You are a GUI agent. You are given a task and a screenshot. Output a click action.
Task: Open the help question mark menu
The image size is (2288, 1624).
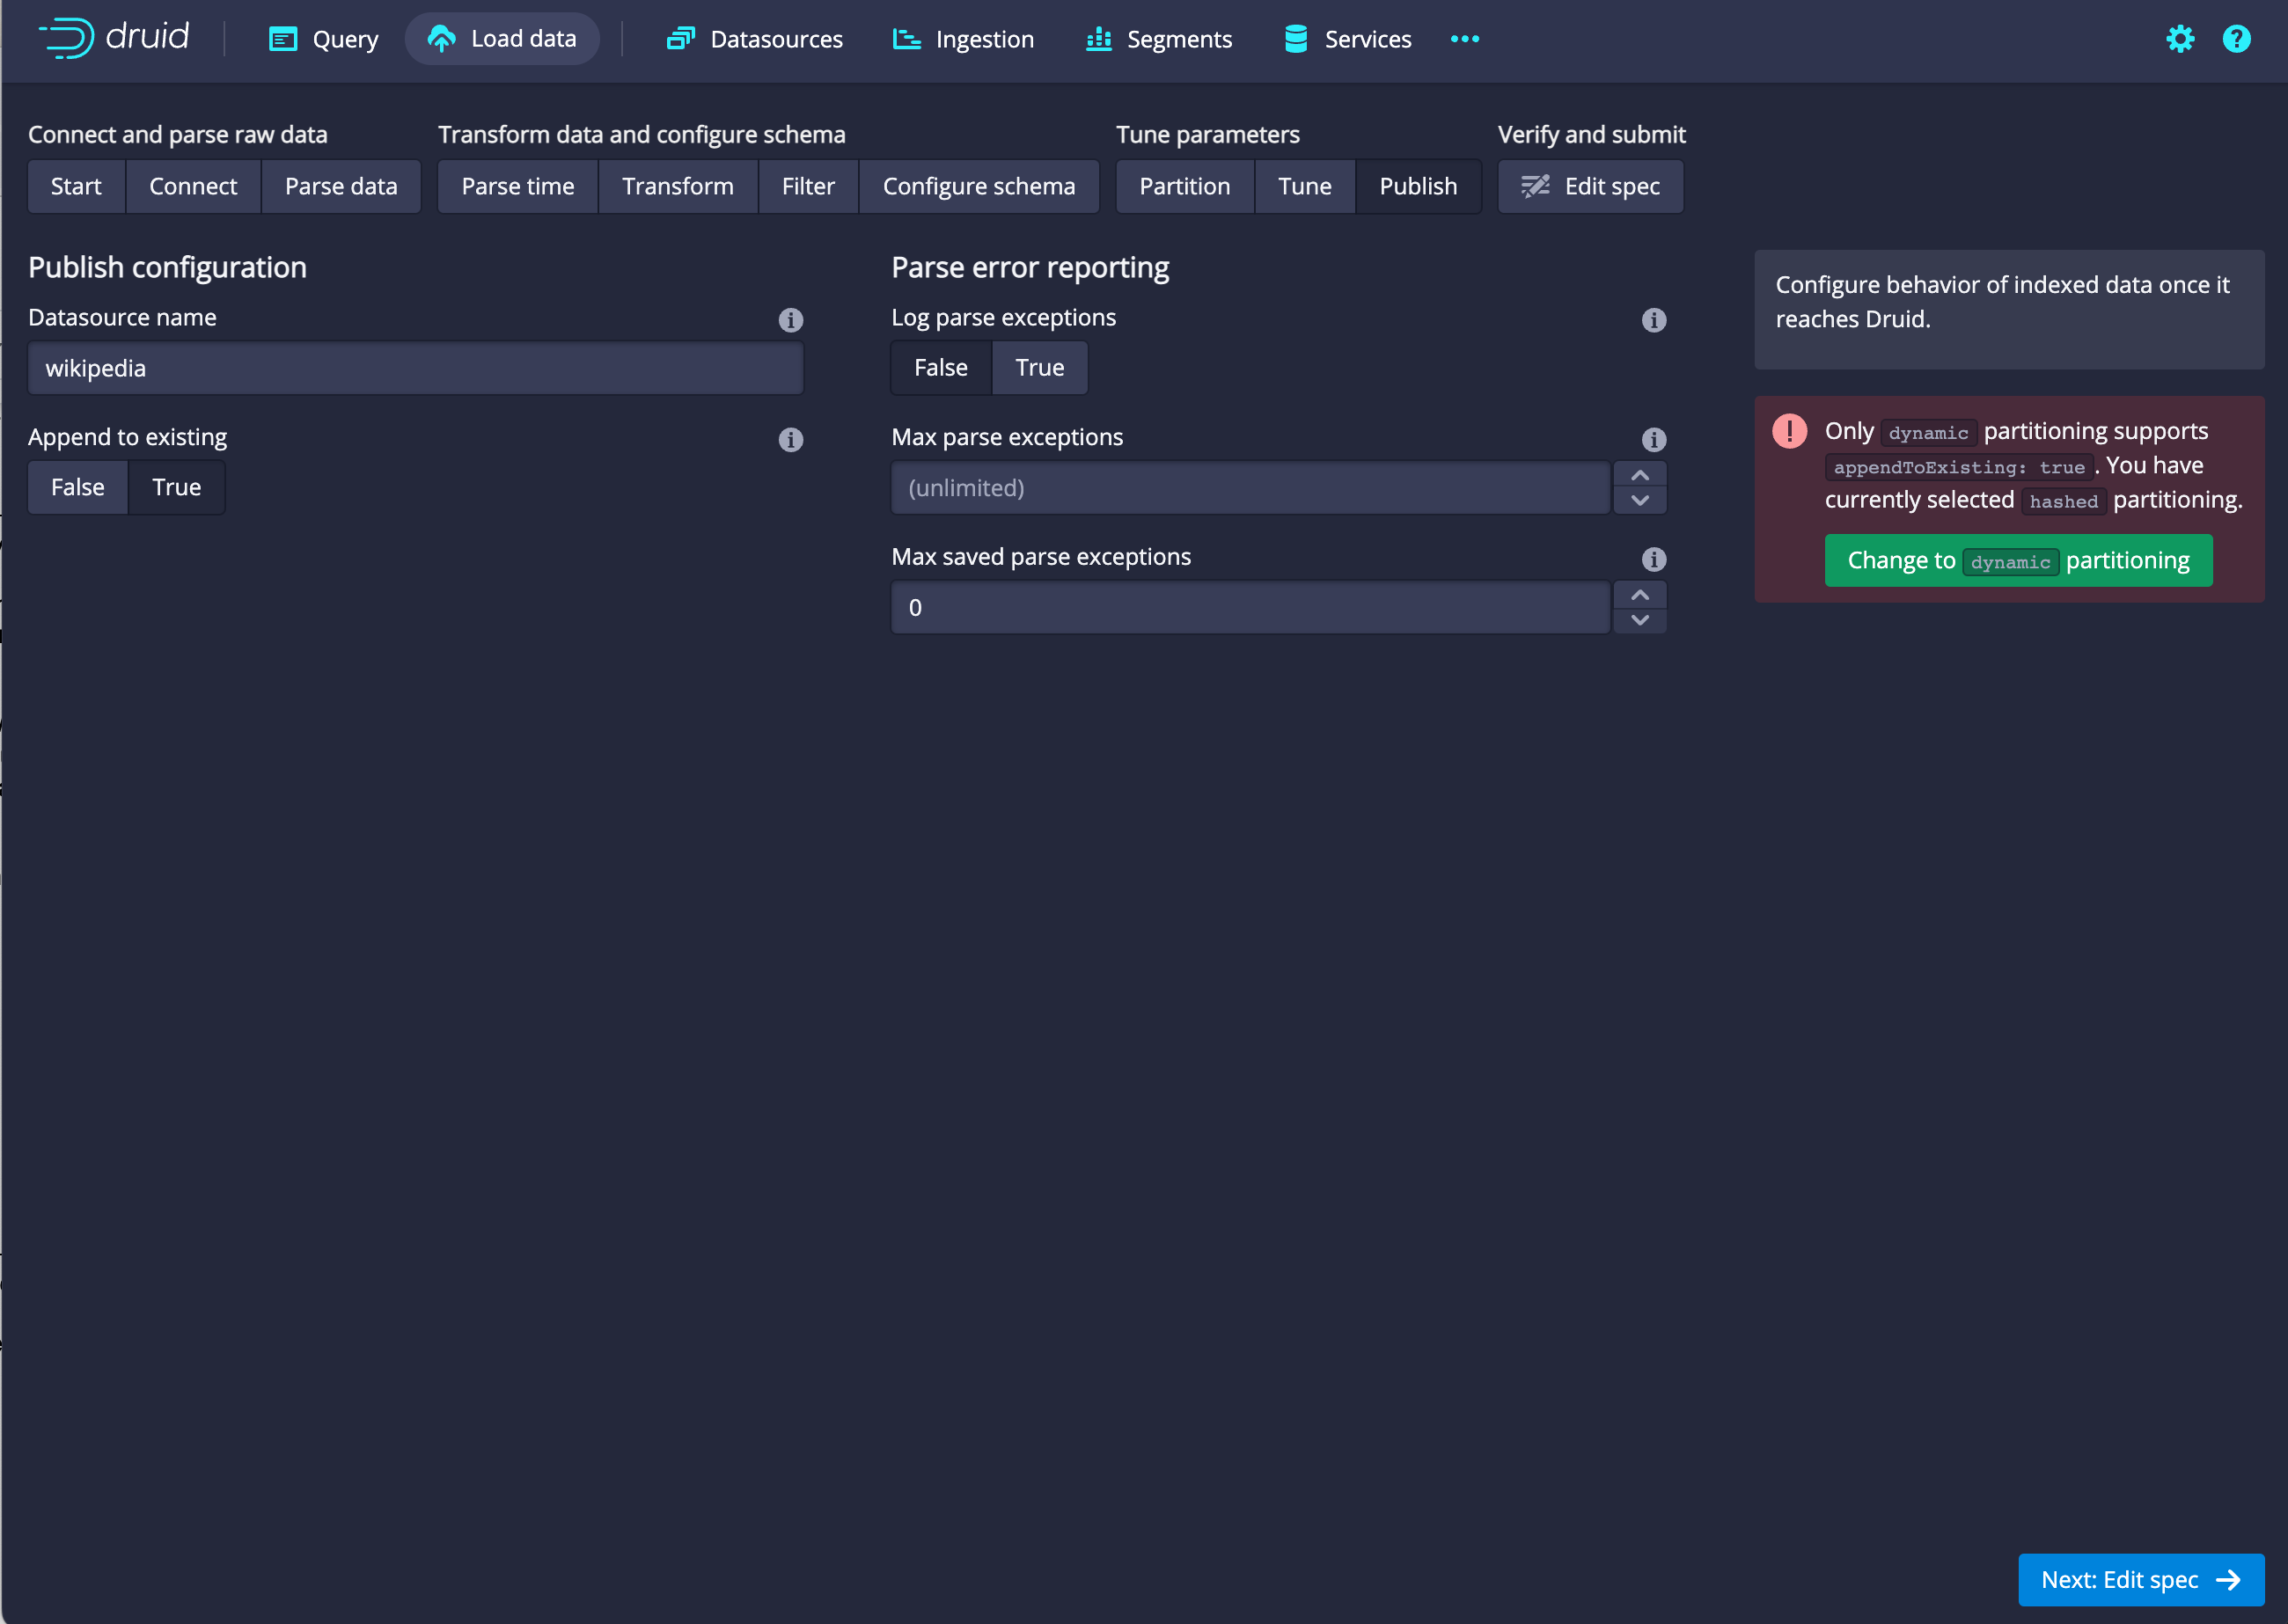click(2236, 39)
